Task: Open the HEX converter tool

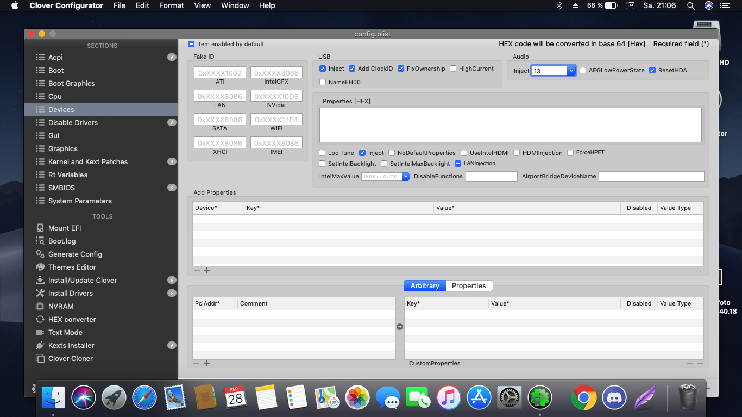Action: 72,319
